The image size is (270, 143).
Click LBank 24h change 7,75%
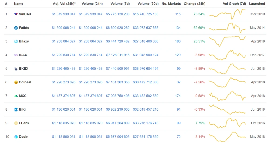click(200, 123)
